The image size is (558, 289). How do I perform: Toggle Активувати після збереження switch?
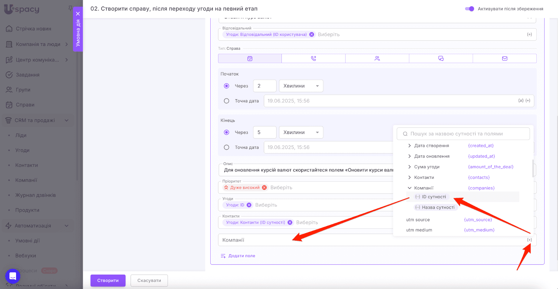pos(469,9)
